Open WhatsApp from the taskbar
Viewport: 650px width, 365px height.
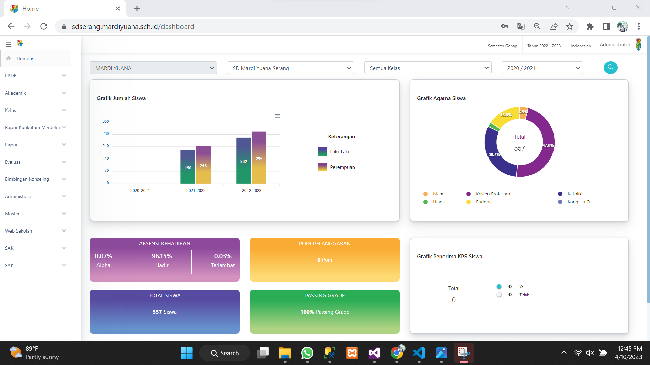click(307, 353)
